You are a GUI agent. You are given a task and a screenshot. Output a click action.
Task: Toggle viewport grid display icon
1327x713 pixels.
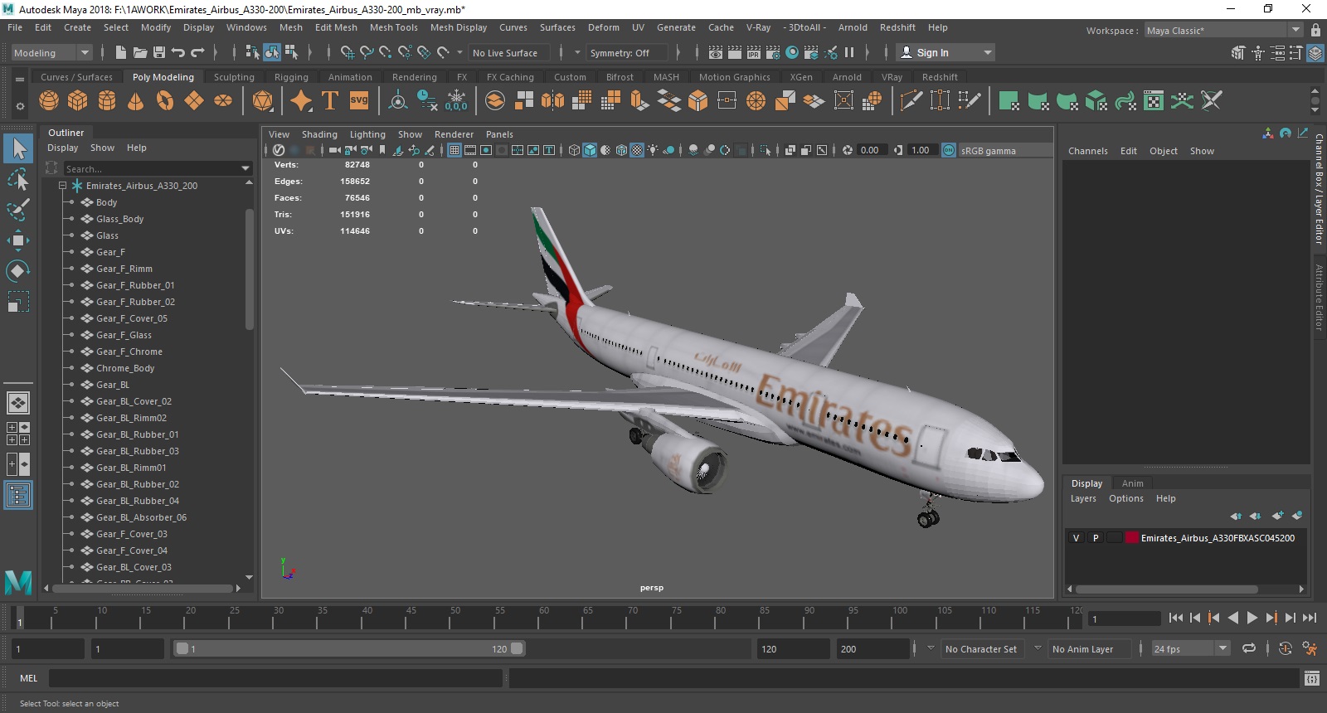click(454, 150)
